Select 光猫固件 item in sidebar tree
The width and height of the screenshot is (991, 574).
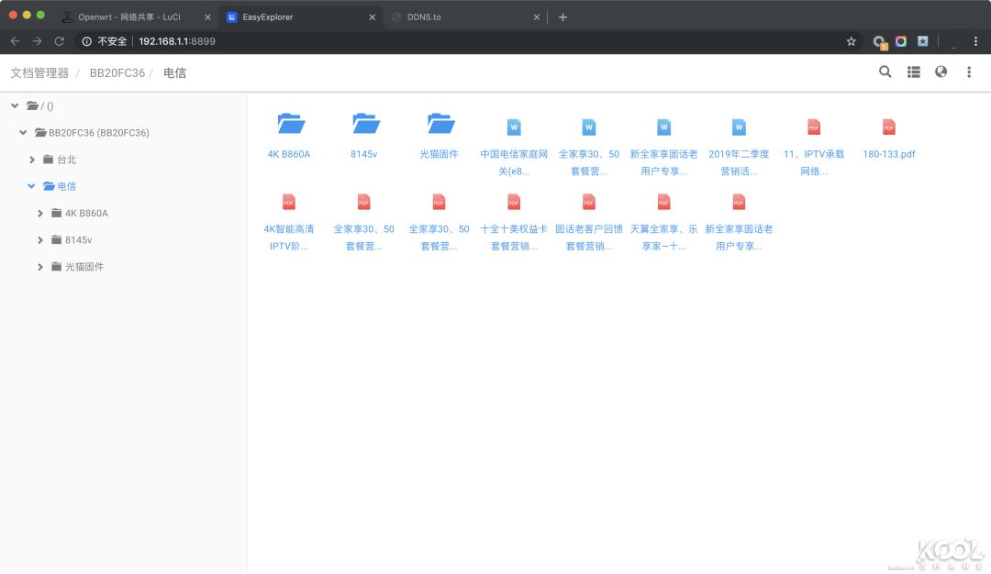(84, 267)
